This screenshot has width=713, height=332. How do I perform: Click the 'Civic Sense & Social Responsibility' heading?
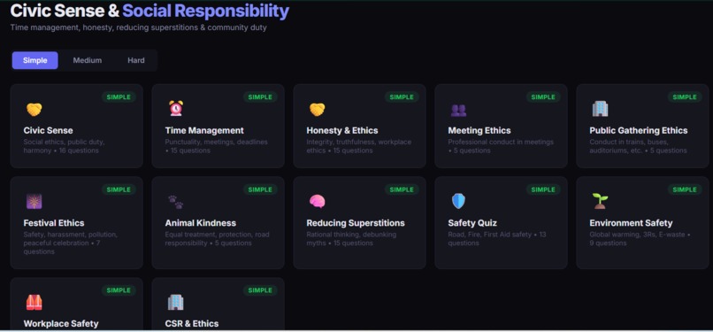point(149,11)
